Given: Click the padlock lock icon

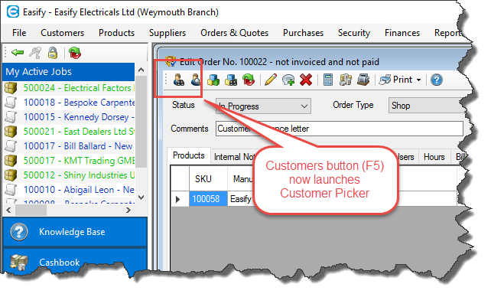Looking at the screenshot, I should tap(52, 53).
